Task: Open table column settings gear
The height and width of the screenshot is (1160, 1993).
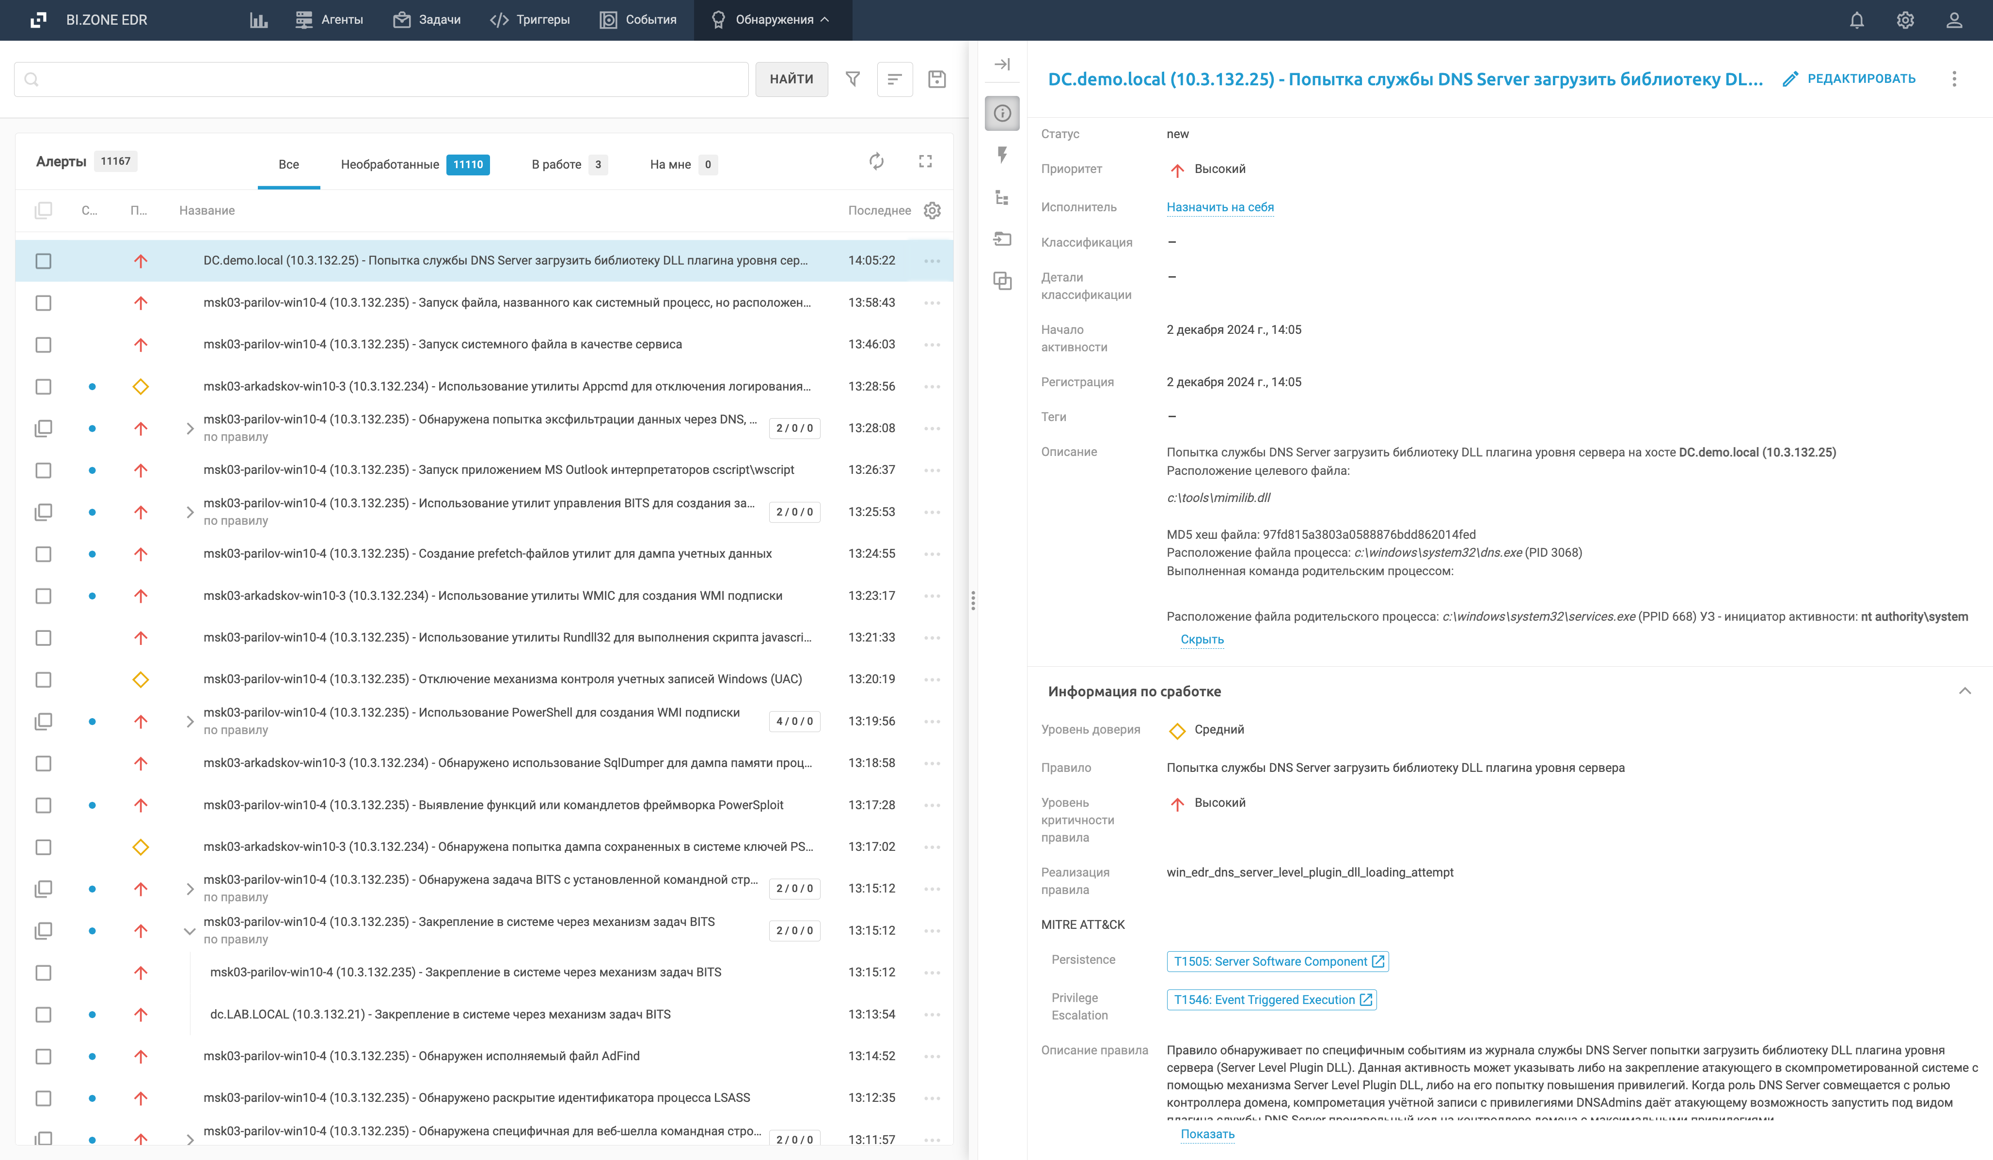Action: pos(933,210)
